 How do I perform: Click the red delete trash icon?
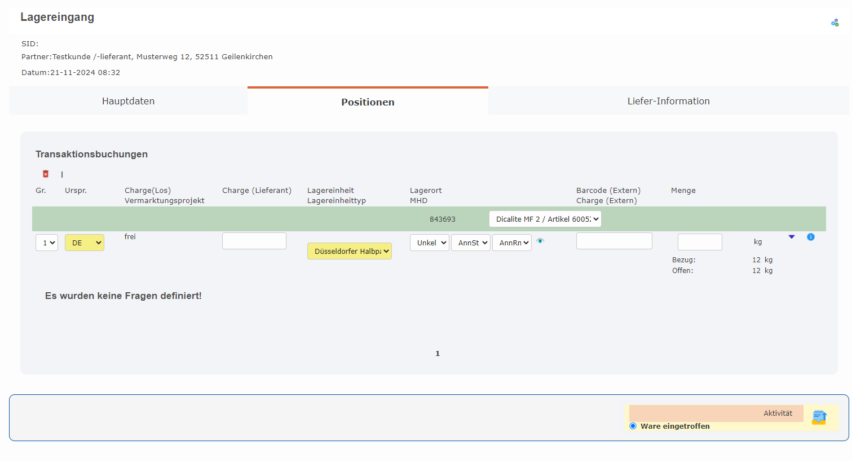pos(46,174)
